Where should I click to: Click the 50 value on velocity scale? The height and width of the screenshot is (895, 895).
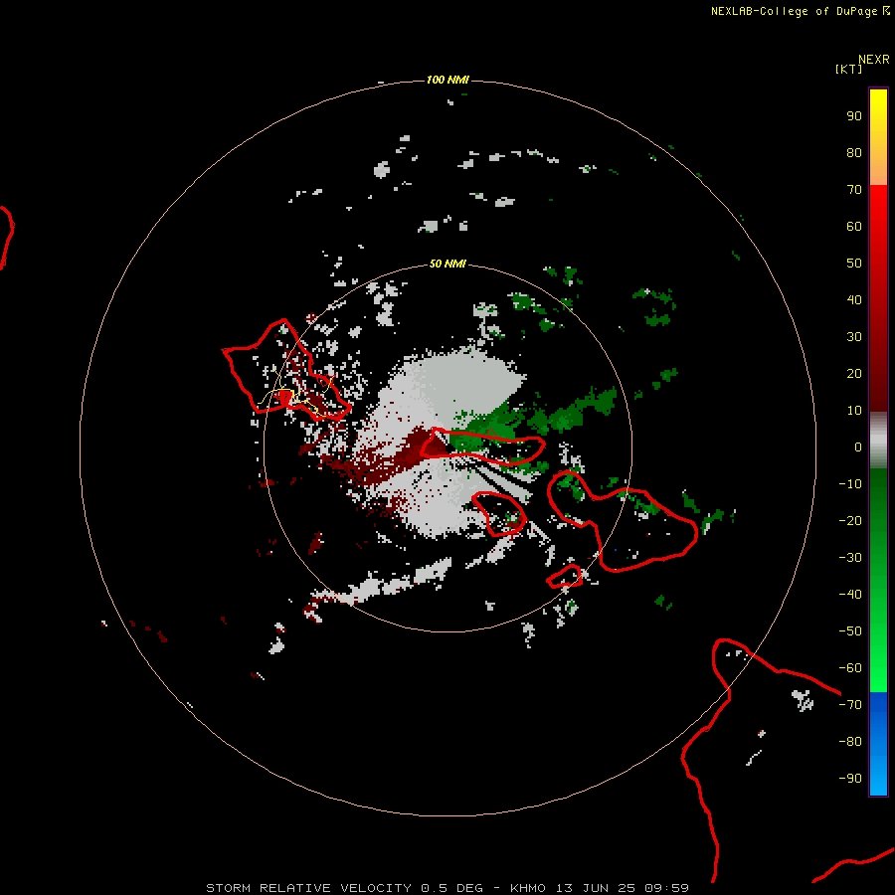(854, 264)
